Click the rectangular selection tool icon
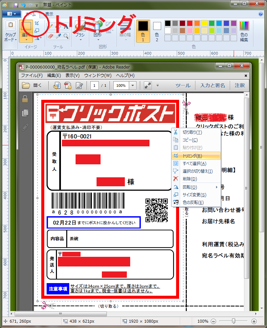The width and height of the screenshot is (267, 328). (26, 26)
